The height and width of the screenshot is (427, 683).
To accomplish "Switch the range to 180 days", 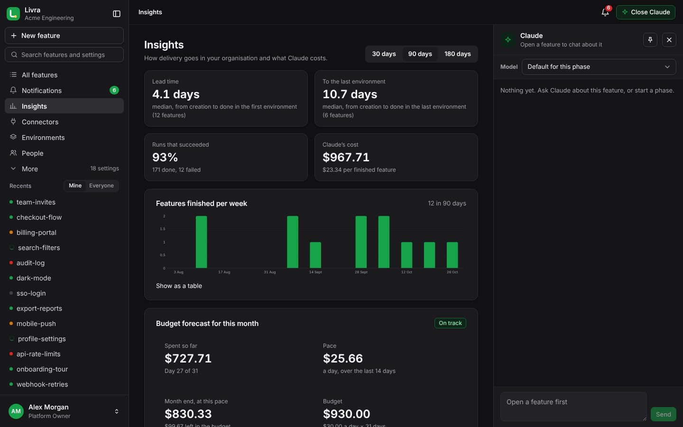I will [x=458, y=54].
